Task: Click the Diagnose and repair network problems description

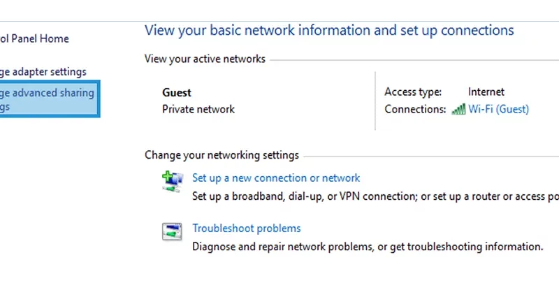Action: click(x=368, y=247)
